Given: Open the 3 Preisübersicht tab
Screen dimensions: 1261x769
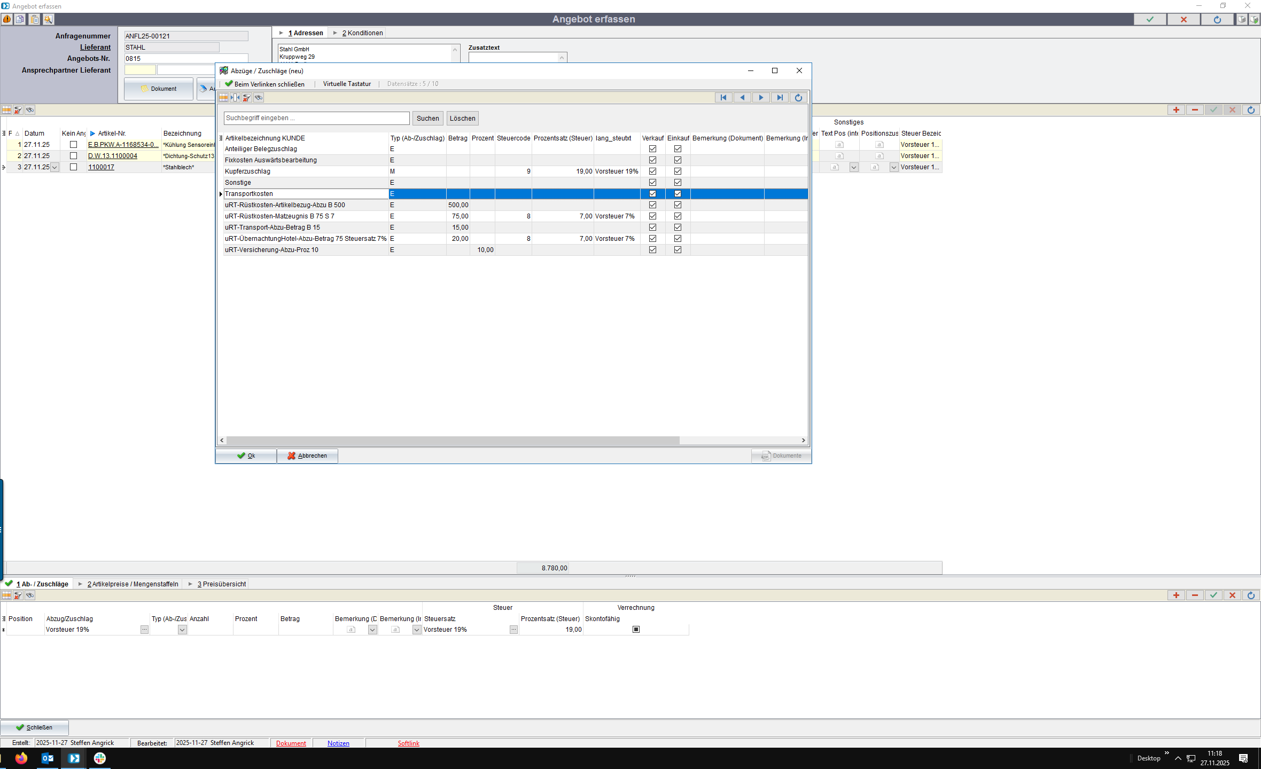Looking at the screenshot, I should click(221, 584).
